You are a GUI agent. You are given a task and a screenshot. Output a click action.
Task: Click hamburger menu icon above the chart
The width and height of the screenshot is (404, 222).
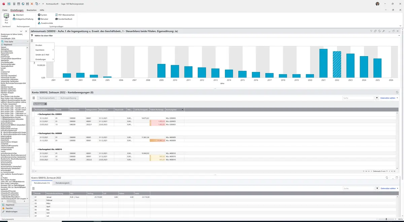pyautogui.click(x=32, y=40)
